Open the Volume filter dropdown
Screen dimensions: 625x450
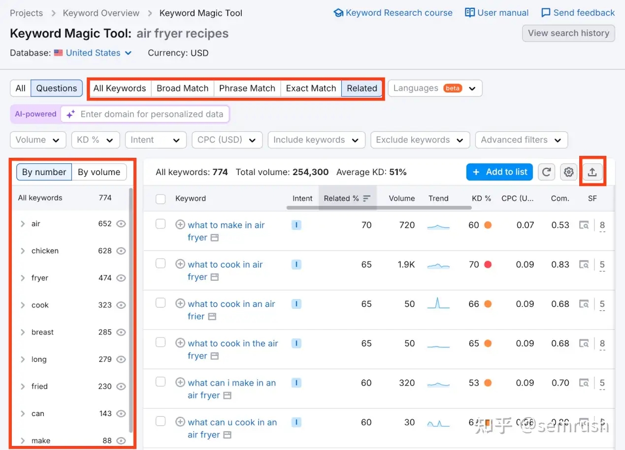pyautogui.click(x=38, y=140)
